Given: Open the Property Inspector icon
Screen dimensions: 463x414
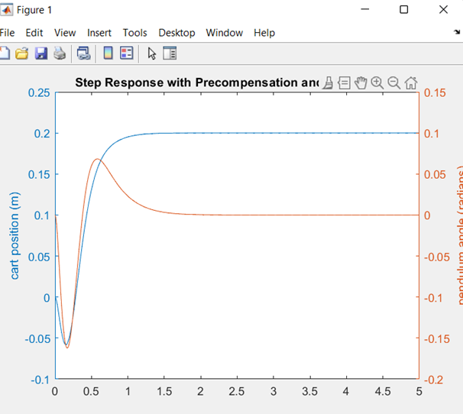Looking at the screenshot, I should pyautogui.click(x=170, y=53).
